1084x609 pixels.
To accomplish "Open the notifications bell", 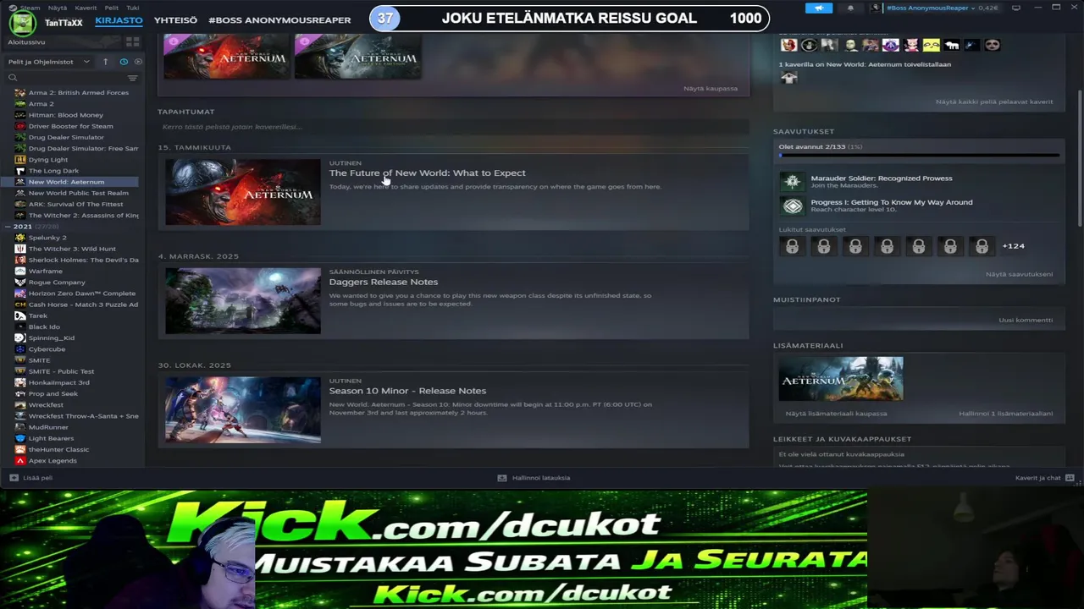I will [x=850, y=8].
